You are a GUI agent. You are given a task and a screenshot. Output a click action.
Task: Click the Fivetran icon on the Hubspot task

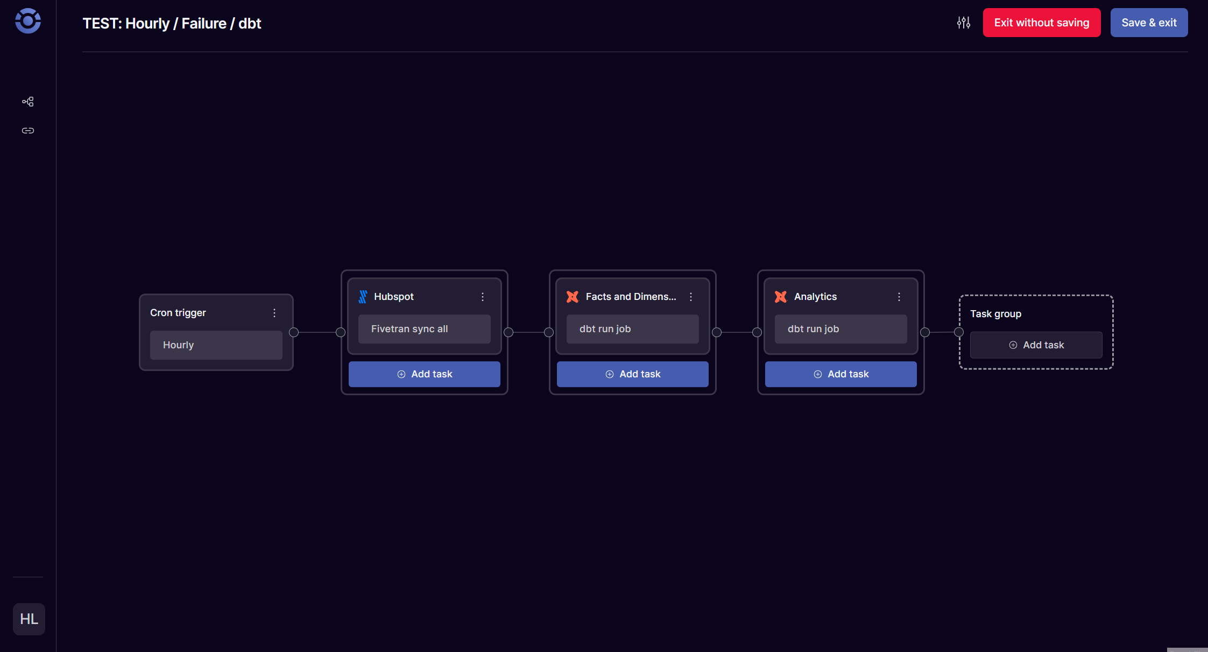click(x=363, y=296)
